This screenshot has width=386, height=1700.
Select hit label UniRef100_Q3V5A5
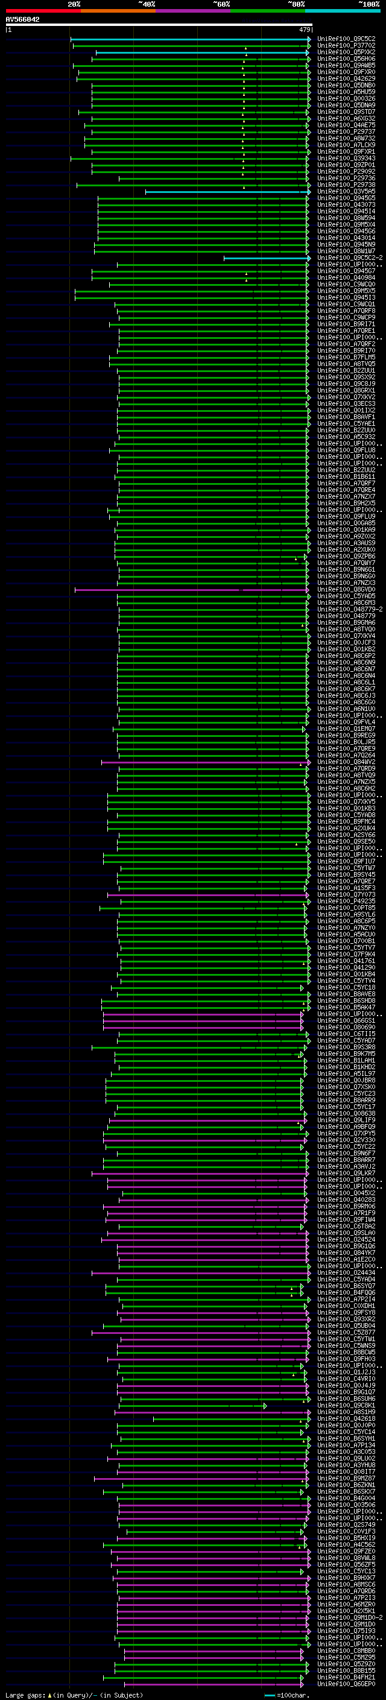pyautogui.click(x=346, y=191)
